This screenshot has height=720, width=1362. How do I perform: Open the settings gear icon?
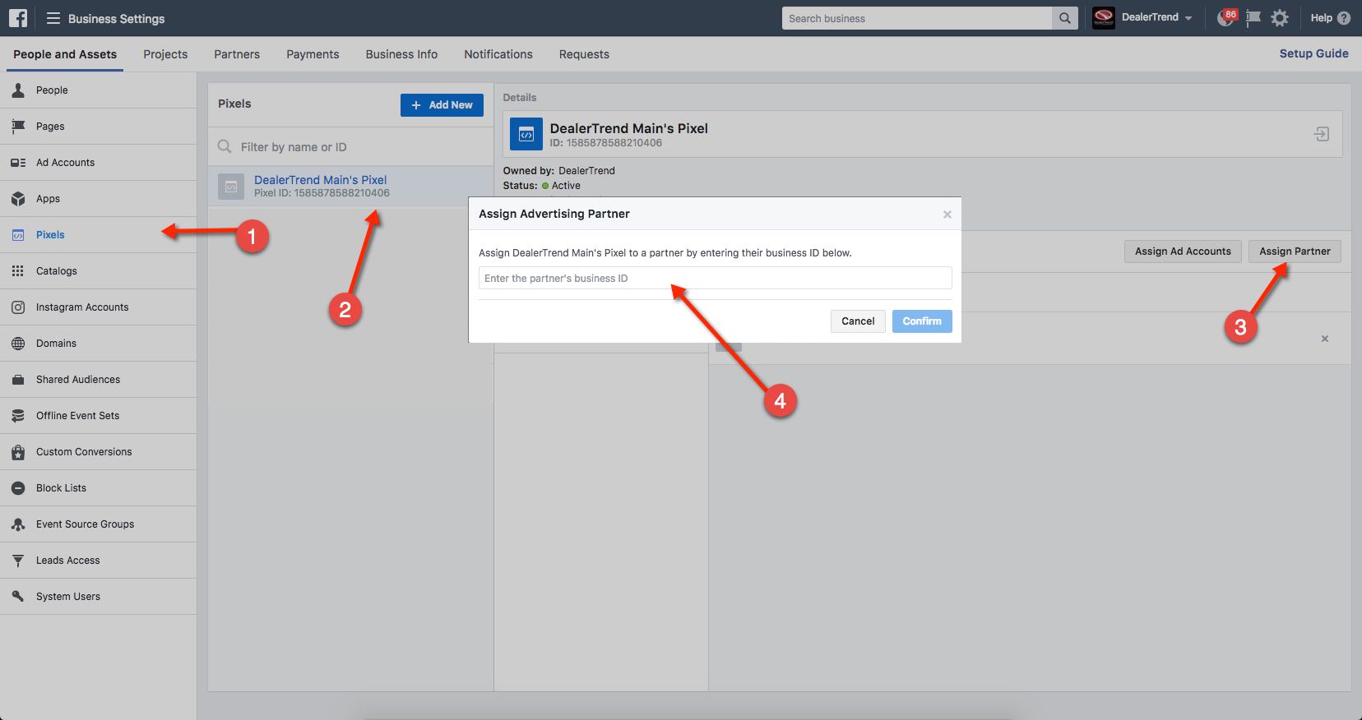point(1280,18)
